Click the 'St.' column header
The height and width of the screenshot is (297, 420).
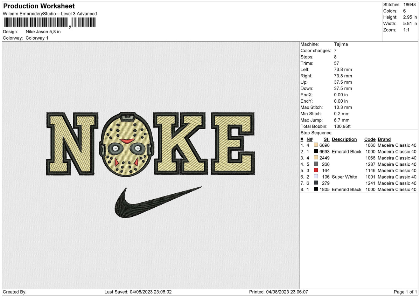[x=327, y=139]
